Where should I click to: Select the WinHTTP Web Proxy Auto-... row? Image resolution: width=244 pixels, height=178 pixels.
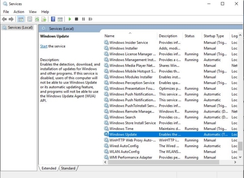[x=170, y=140]
